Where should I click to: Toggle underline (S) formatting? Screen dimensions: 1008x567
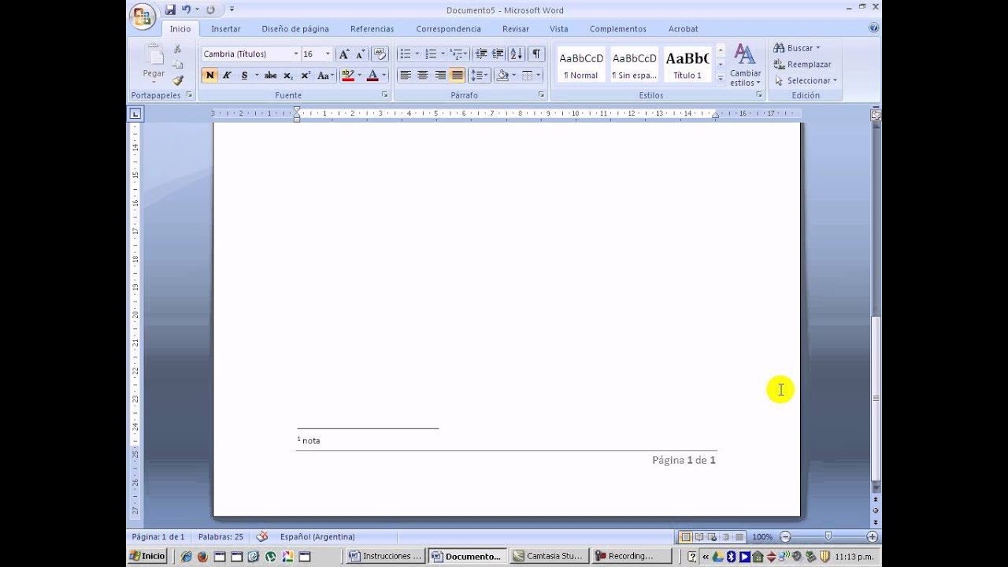tap(244, 76)
